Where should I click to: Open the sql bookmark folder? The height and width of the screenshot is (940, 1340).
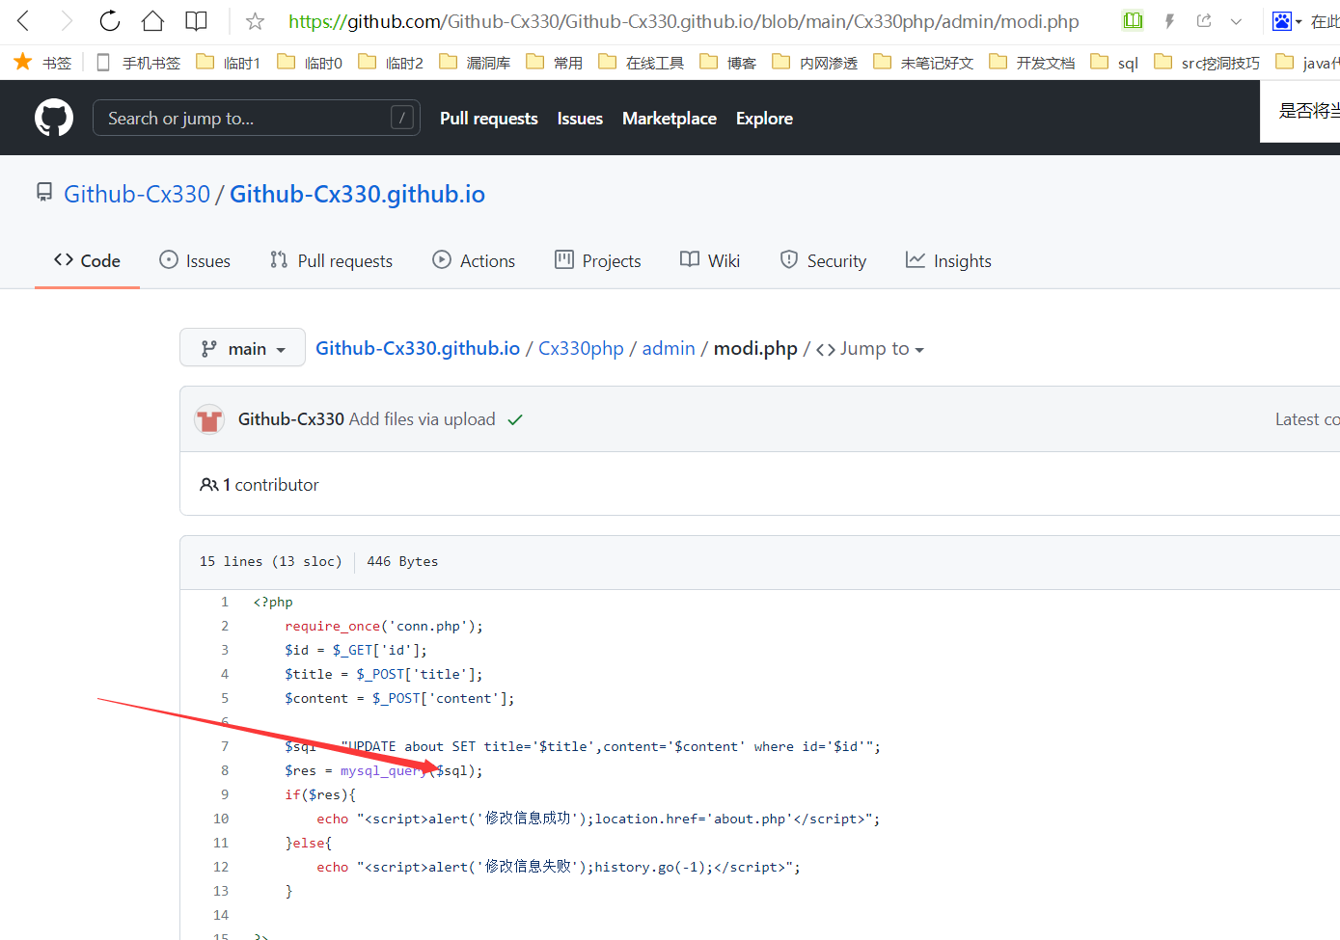tap(1114, 63)
